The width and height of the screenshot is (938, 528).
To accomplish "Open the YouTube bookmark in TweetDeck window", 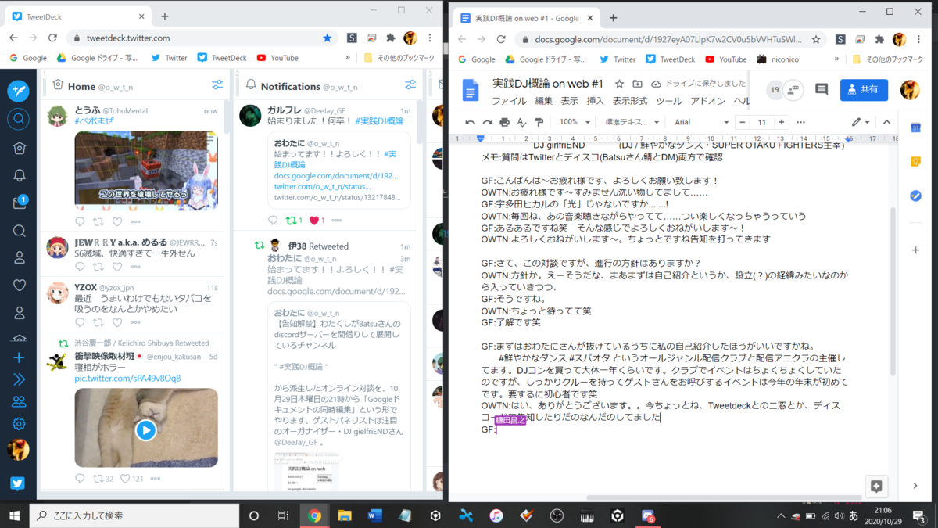I will pyautogui.click(x=277, y=58).
